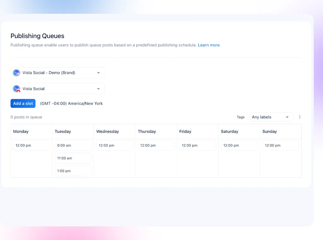This screenshot has height=240, width=323.
Task: Select Sunday 12:00 pm slot
Action: [280, 145]
